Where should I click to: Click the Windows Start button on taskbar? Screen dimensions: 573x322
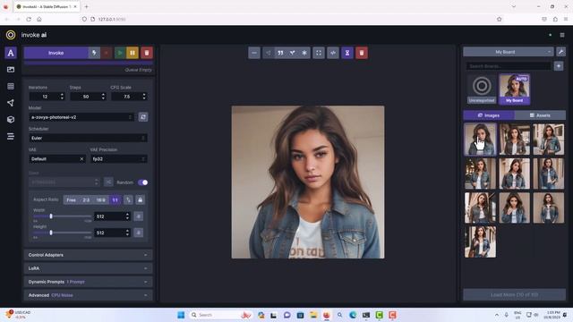[x=181, y=315]
